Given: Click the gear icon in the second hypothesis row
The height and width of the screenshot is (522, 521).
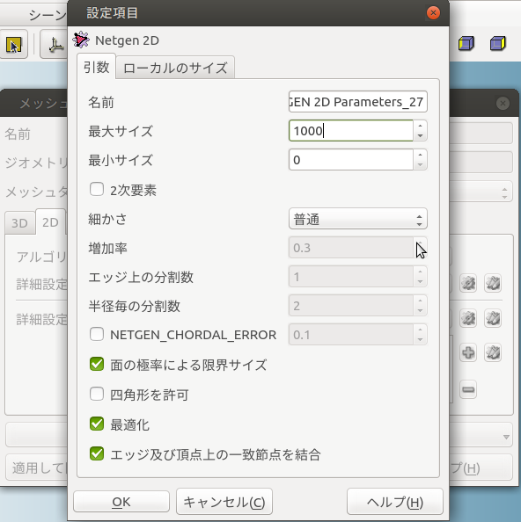Looking at the screenshot, I should [468, 319].
